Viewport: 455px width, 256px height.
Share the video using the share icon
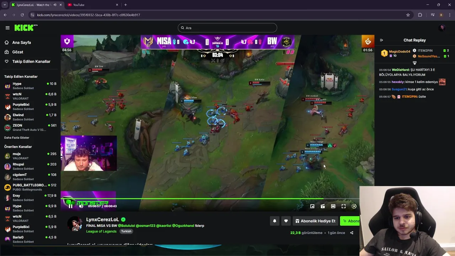click(x=352, y=233)
